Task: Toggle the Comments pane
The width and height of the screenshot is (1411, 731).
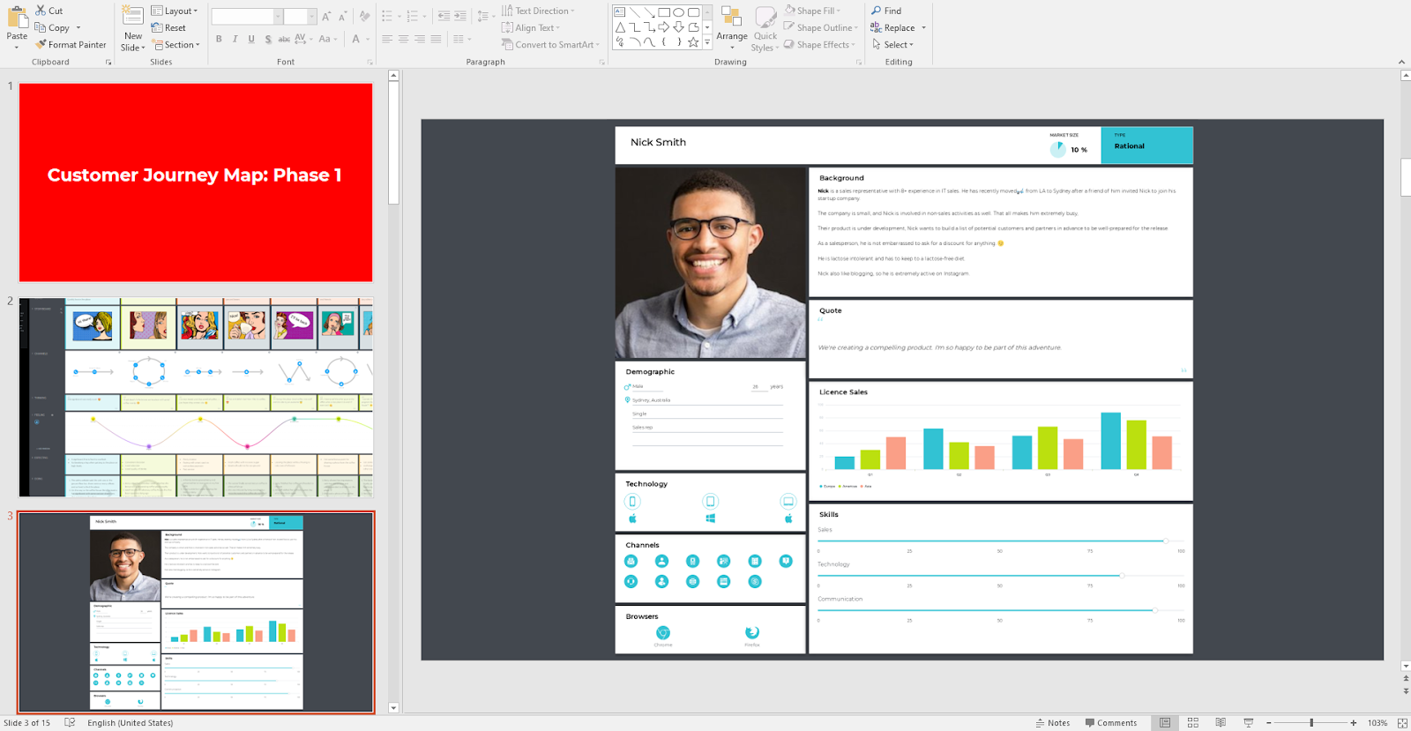Action: click(1110, 722)
